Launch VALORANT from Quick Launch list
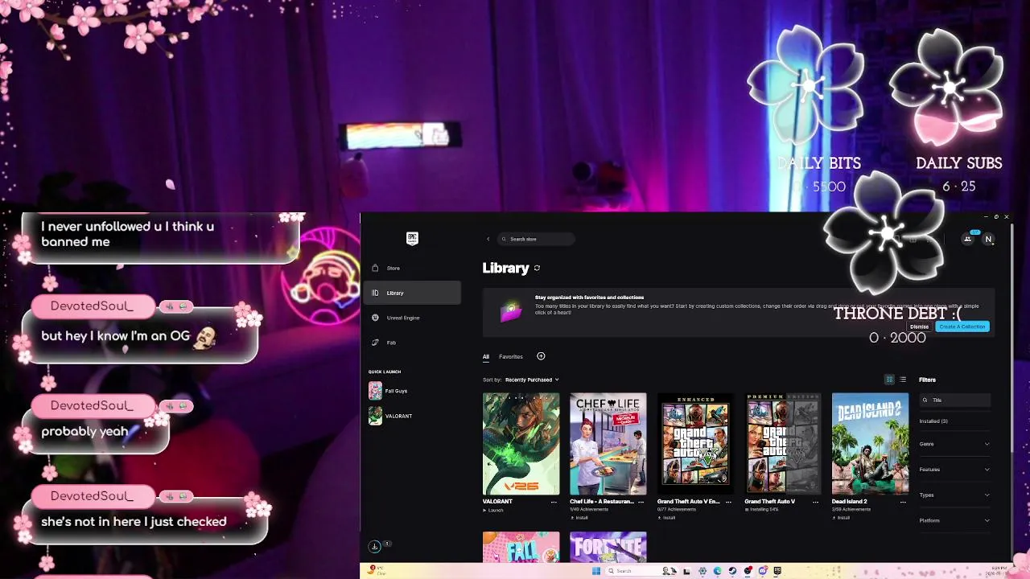This screenshot has width=1030, height=579. click(390, 416)
